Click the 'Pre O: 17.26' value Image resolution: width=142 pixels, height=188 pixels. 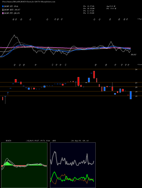click(x=89, y=6)
